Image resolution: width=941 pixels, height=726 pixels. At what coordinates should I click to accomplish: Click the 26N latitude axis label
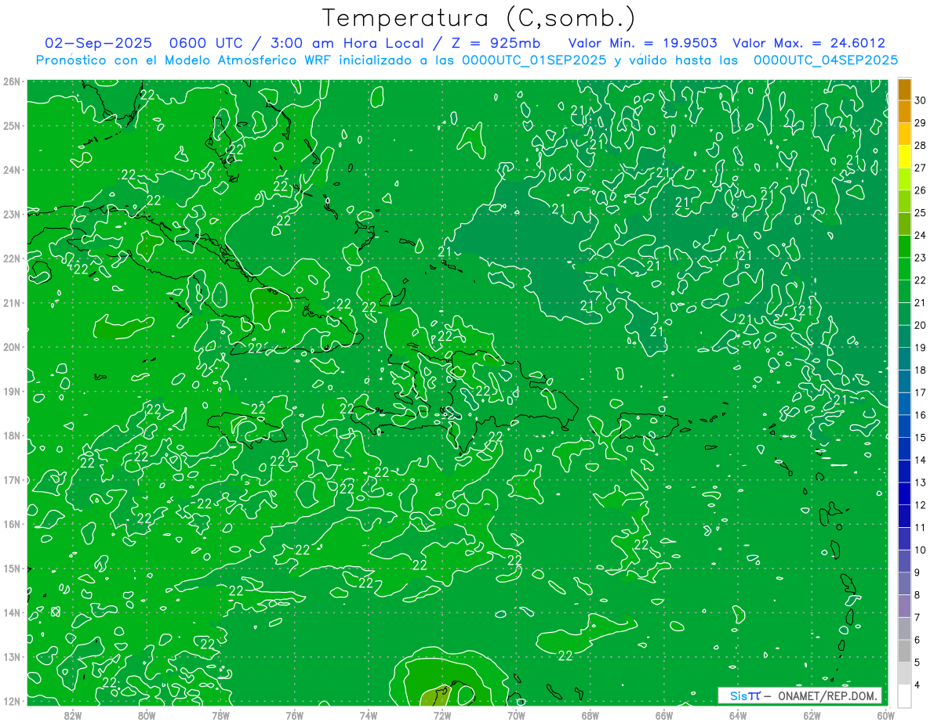pos(12,81)
